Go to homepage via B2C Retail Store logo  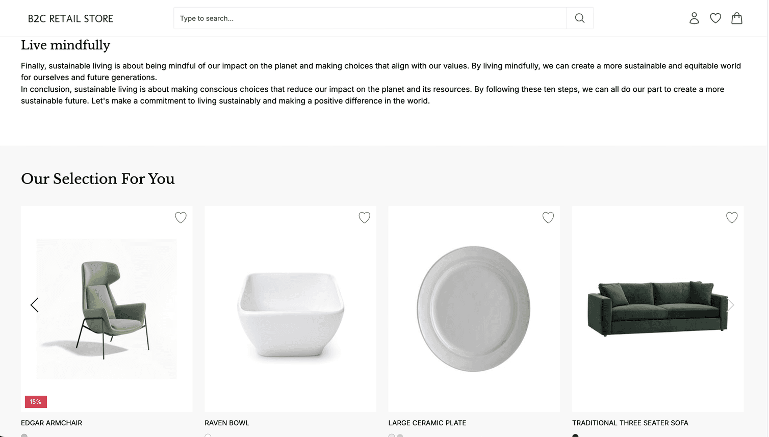pyautogui.click(x=70, y=18)
